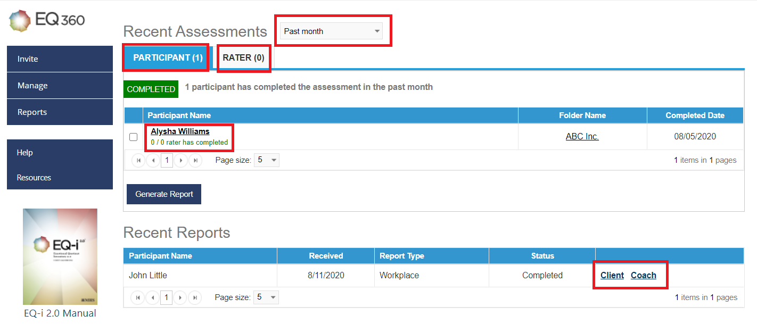Switch to the RATER (0) tab

(x=243, y=57)
